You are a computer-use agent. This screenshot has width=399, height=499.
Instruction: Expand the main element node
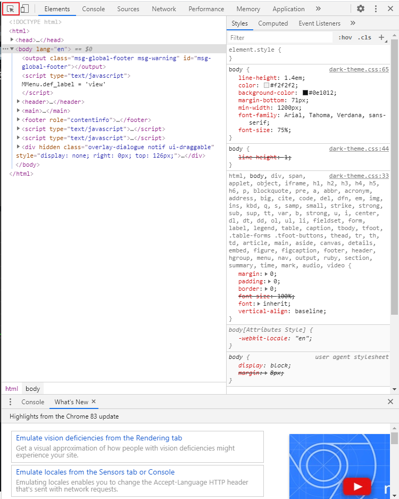18,110
